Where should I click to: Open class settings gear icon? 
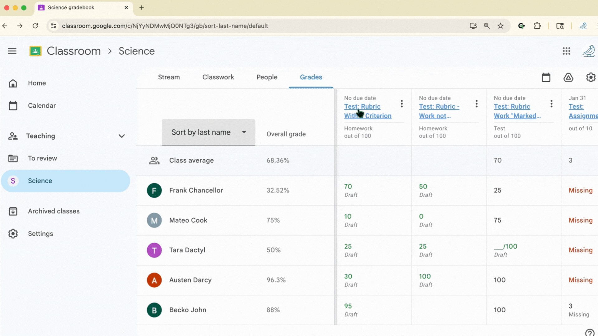coord(591,77)
